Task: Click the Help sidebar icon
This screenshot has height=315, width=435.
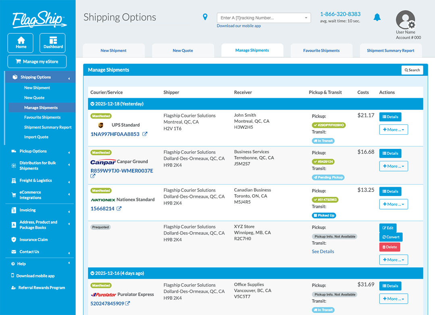Action: (14, 264)
